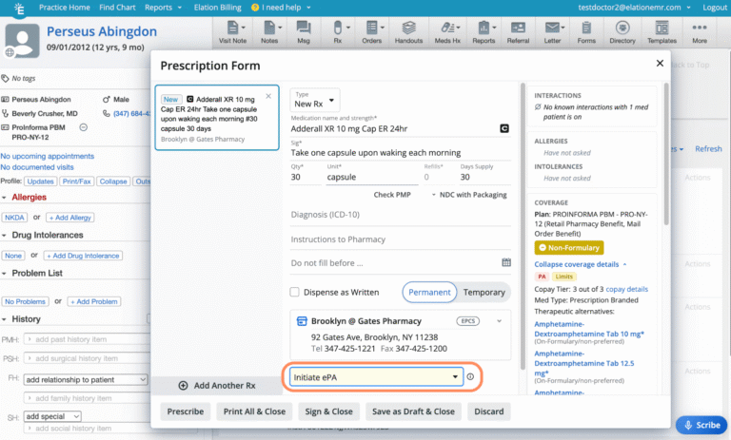Image resolution: width=731 pixels, height=440 pixels.
Task: Click the Elation logo icon
Action: tap(19, 8)
